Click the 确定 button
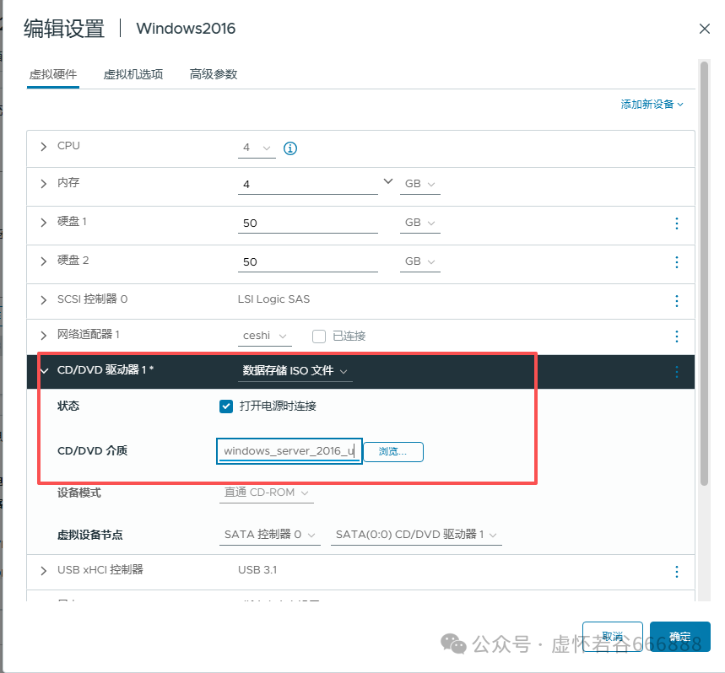The width and height of the screenshot is (725, 673). pyautogui.click(x=679, y=637)
